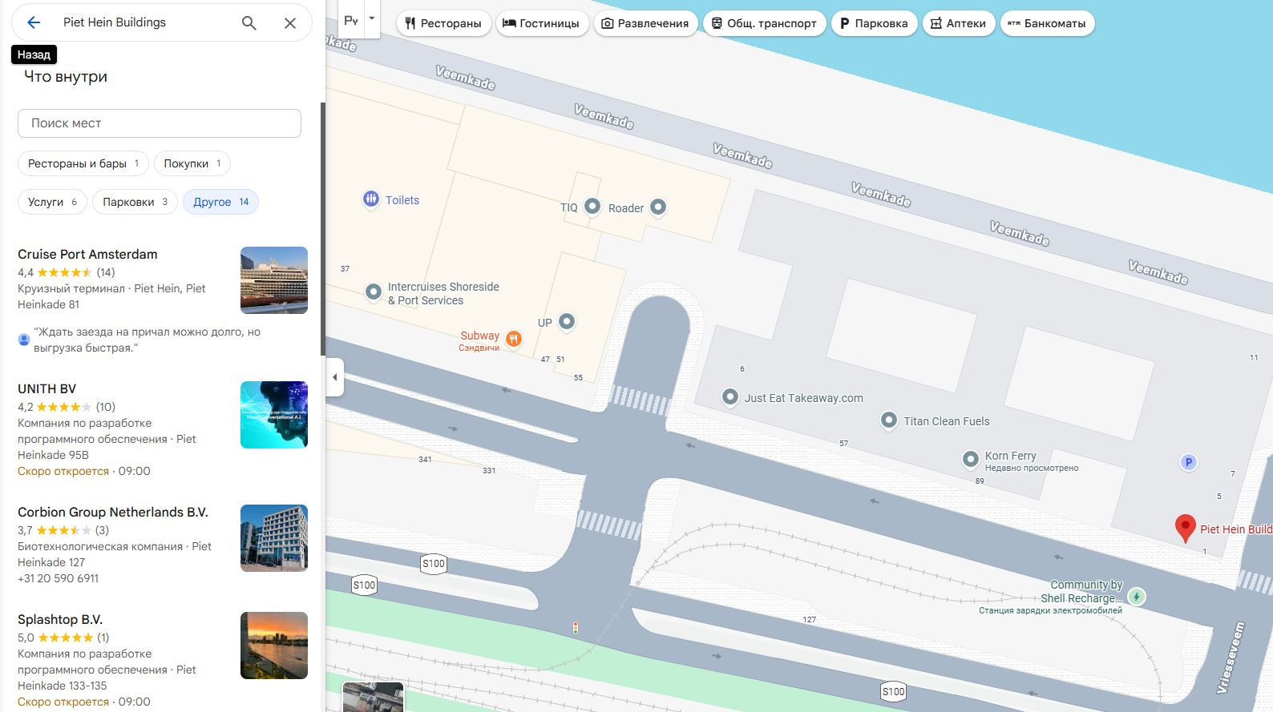1273x712 pixels.
Task: Click the blue parking P marker
Action: (1189, 462)
